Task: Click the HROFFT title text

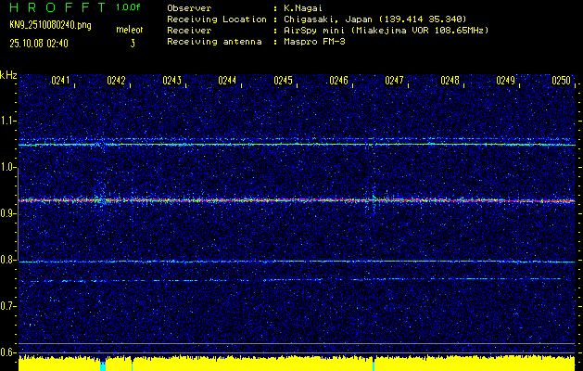Action: click(x=53, y=7)
